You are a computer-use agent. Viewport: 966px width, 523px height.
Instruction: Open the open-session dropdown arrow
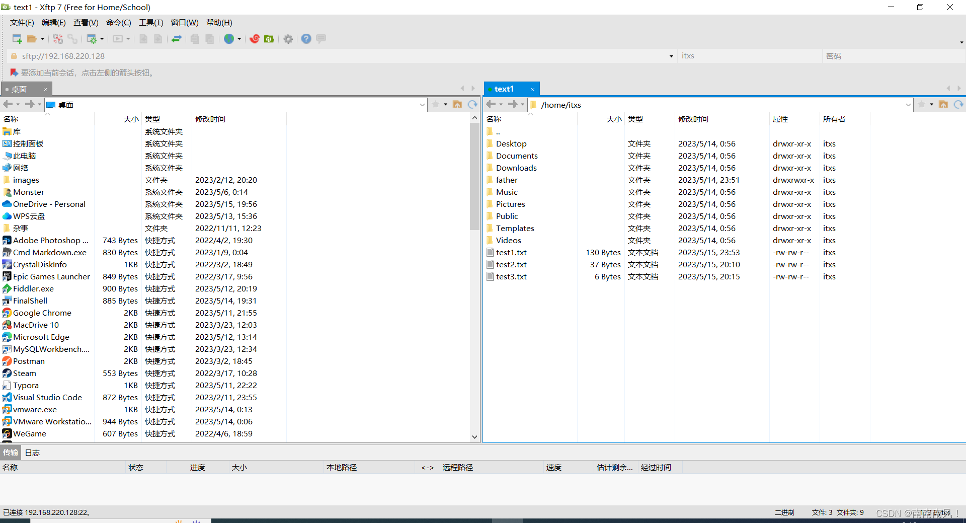pos(43,39)
